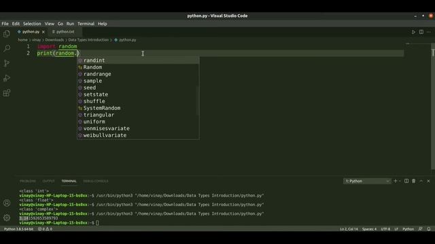The height and width of the screenshot is (244, 435).
Task: Pick setstate from the suggestions
Action: pos(137,94)
